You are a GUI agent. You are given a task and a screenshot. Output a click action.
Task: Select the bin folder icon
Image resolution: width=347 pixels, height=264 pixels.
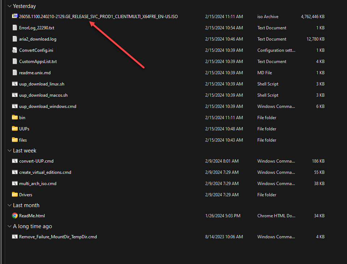coord(15,118)
